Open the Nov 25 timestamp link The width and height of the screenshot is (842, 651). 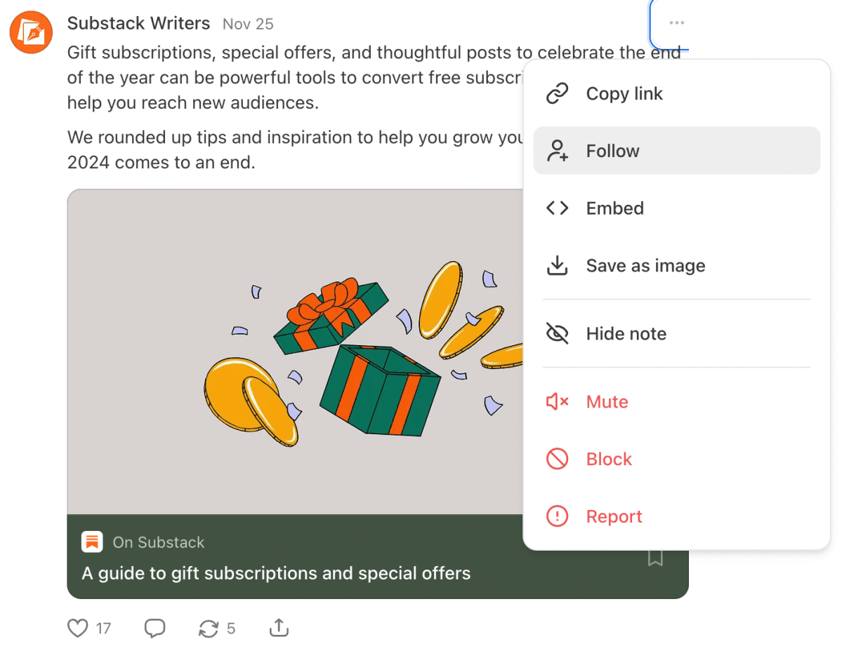(248, 24)
